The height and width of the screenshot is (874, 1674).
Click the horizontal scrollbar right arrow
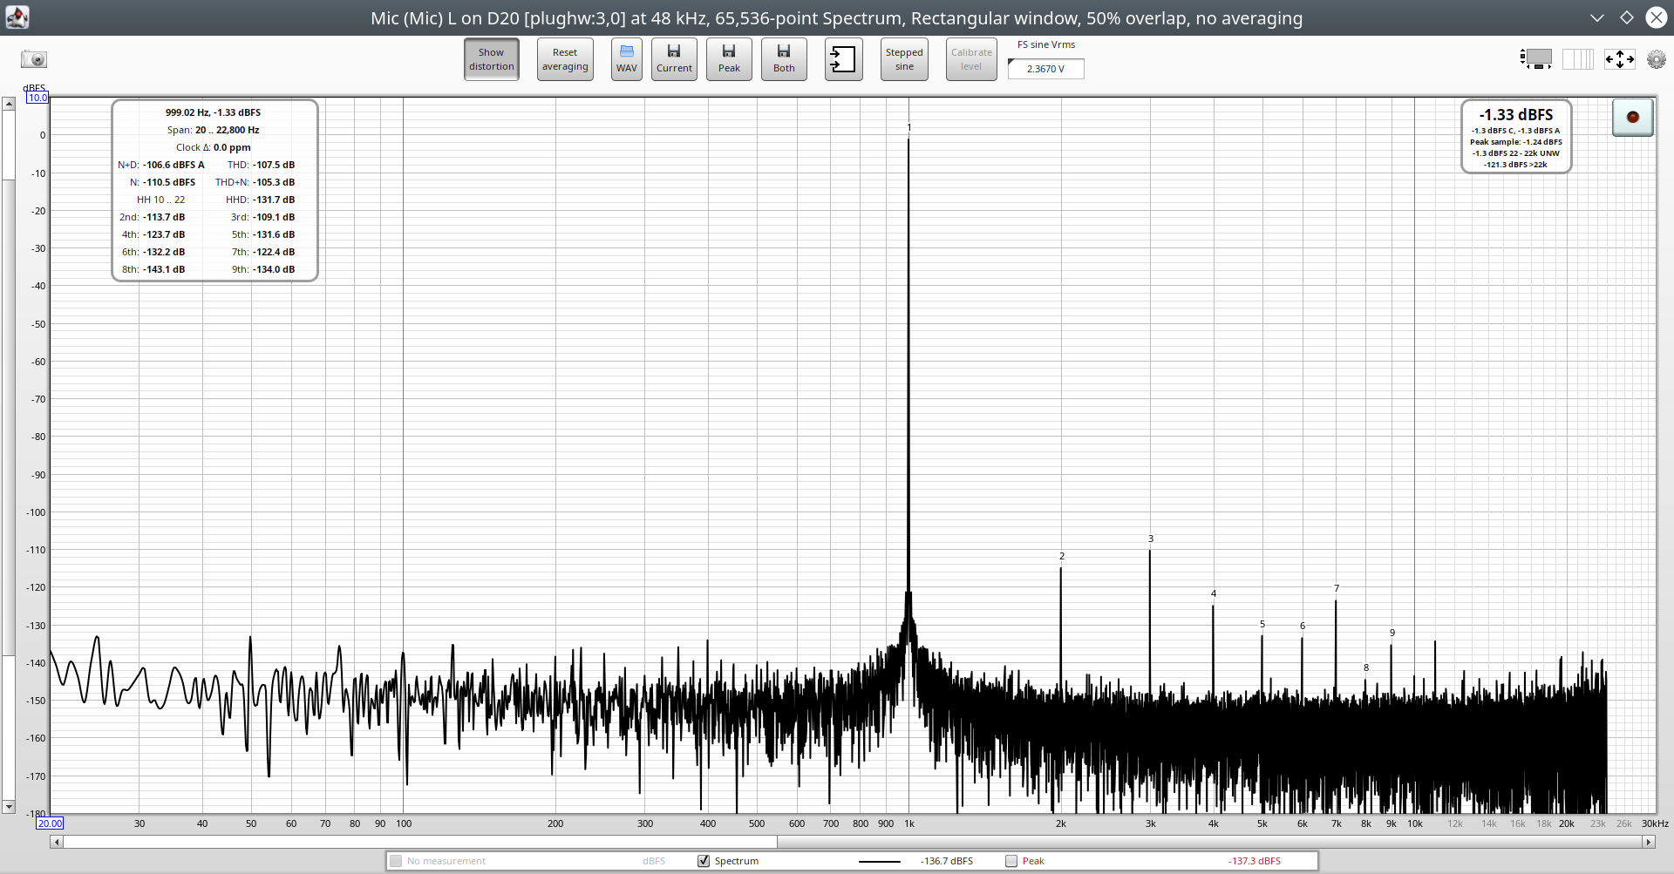pyautogui.click(x=1649, y=842)
